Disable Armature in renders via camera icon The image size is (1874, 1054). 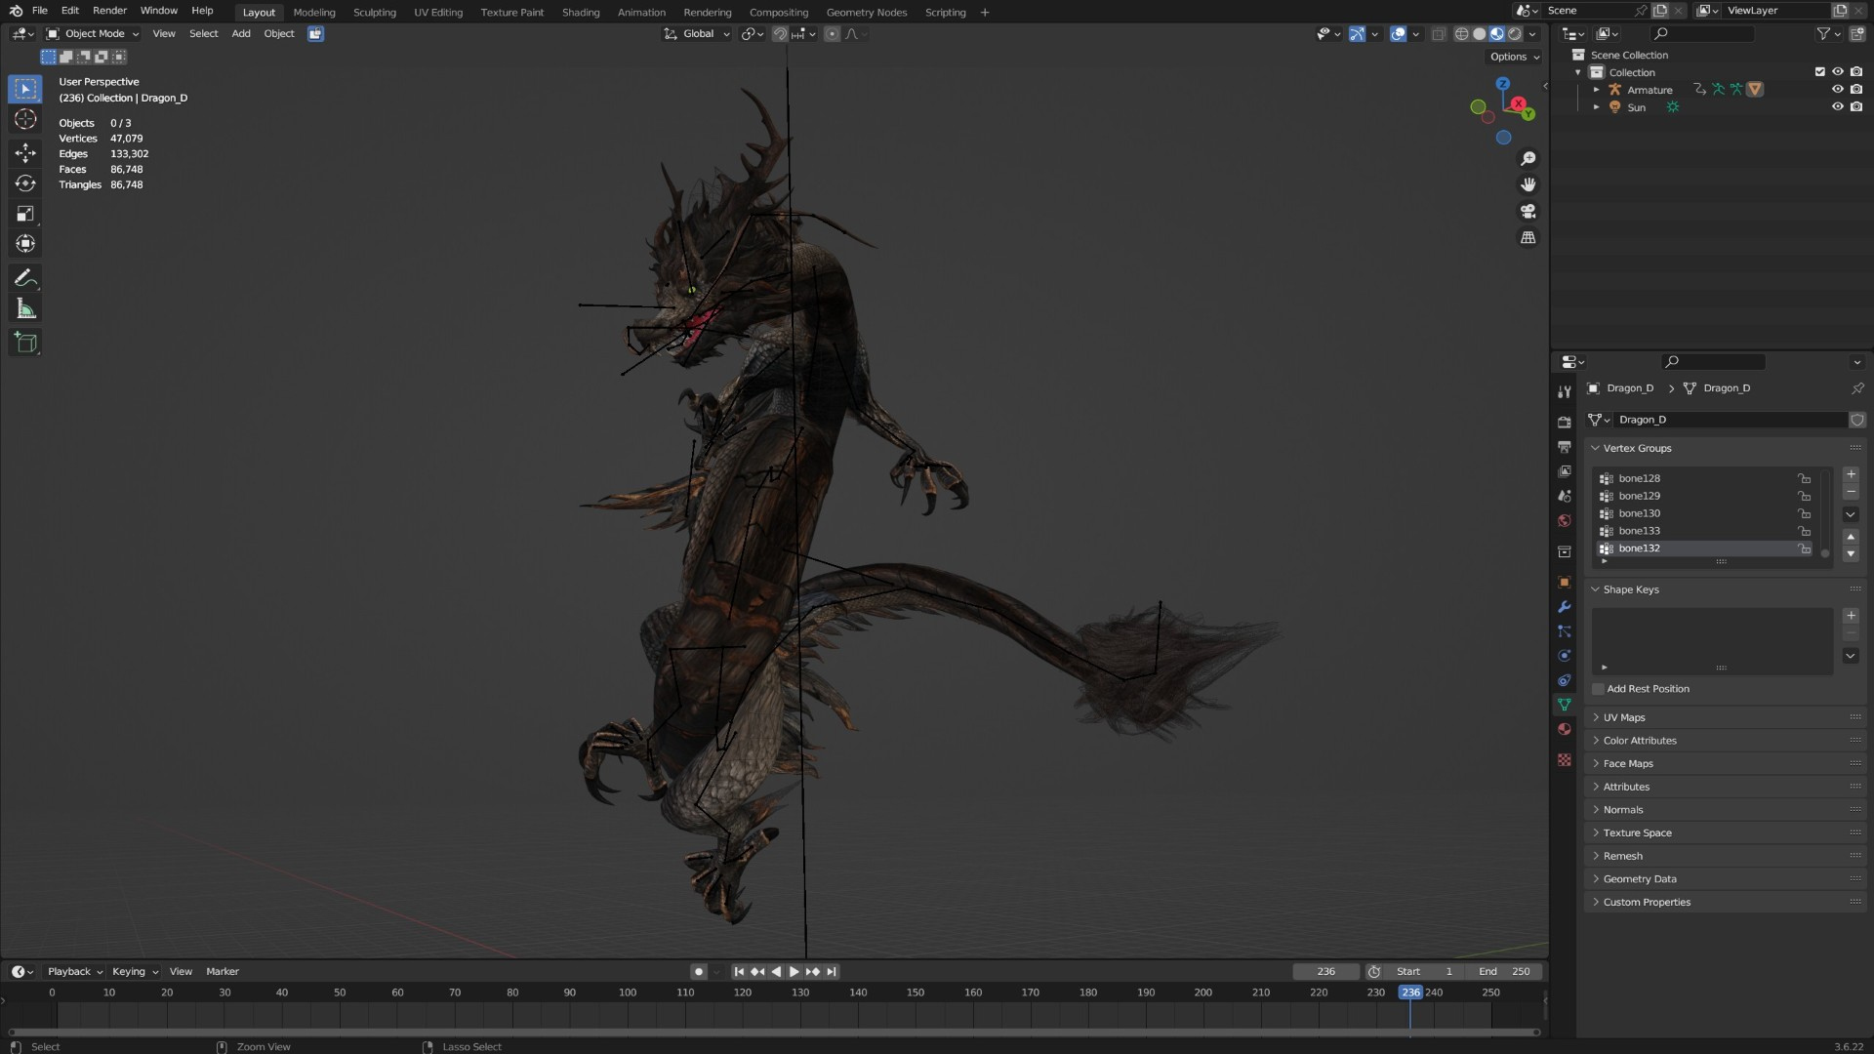pyautogui.click(x=1856, y=90)
